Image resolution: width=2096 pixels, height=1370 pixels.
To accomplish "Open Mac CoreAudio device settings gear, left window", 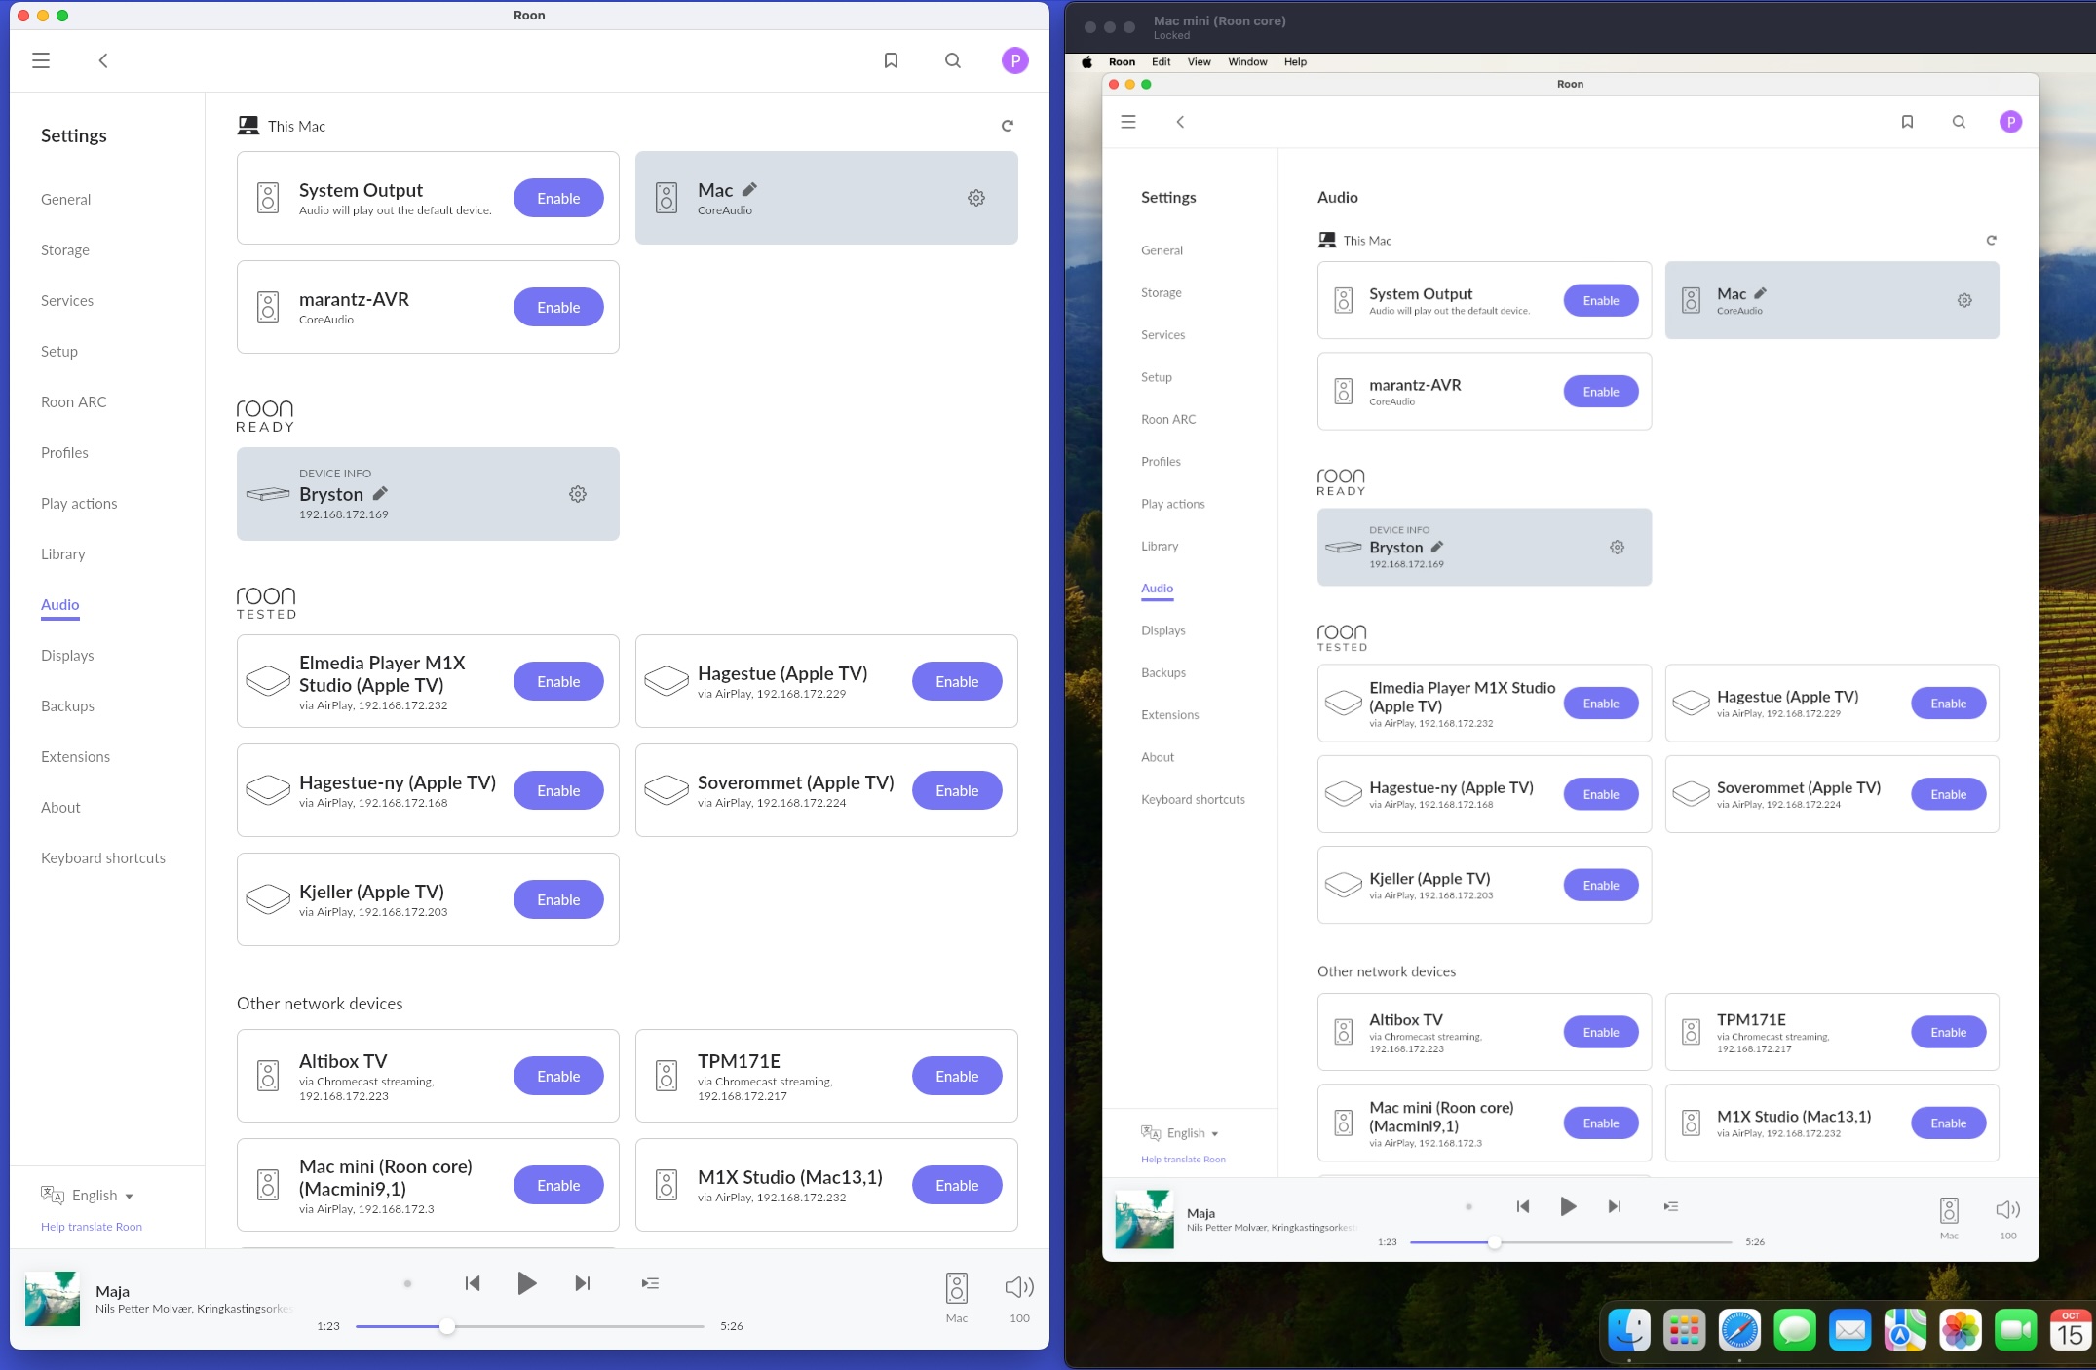I will click(x=976, y=198).
